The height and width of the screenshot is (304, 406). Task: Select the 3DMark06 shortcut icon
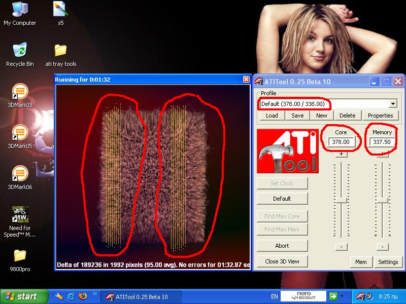point(20,178)
